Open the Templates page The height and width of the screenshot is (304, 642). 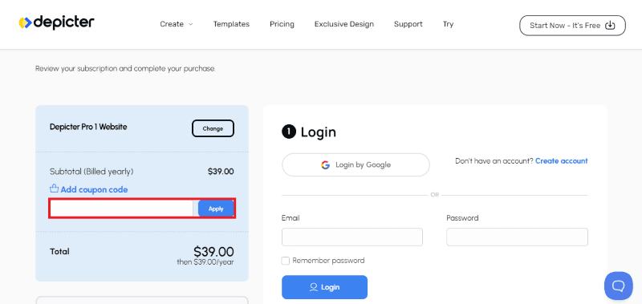click(231, 24)
